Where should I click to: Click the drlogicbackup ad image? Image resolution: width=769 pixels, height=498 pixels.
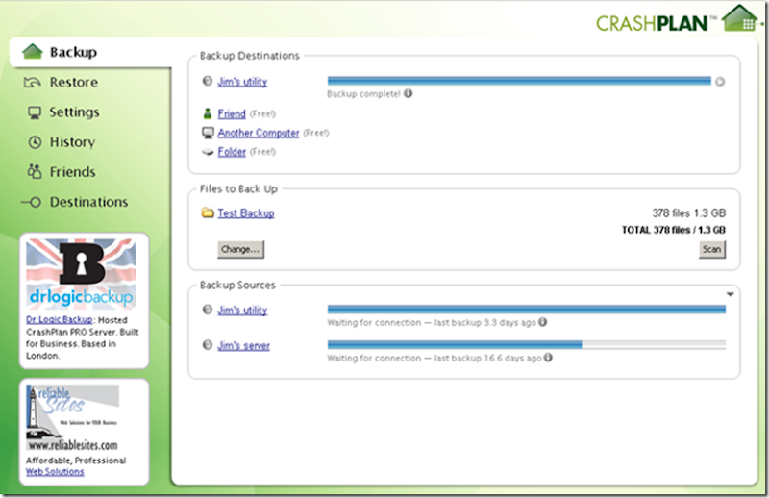click(x=81, y=273)
